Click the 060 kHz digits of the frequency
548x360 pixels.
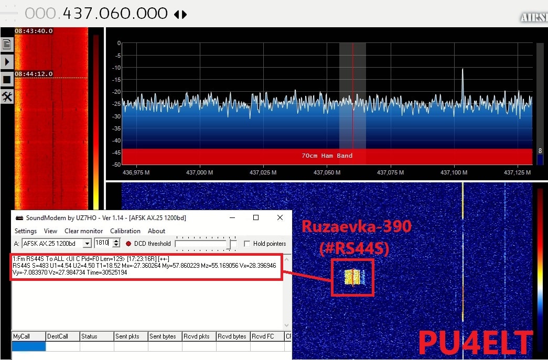115,14
